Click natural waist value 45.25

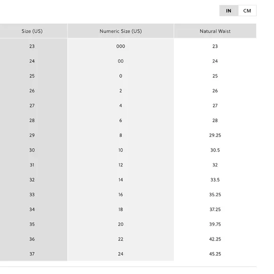pos(215,254)
